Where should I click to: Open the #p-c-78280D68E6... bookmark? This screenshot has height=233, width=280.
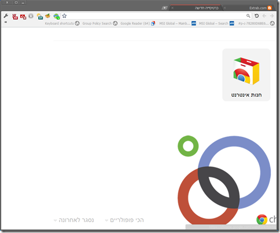[256, 23]
